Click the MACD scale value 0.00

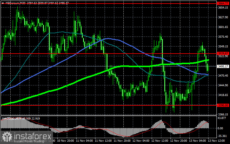click(220, 128)
